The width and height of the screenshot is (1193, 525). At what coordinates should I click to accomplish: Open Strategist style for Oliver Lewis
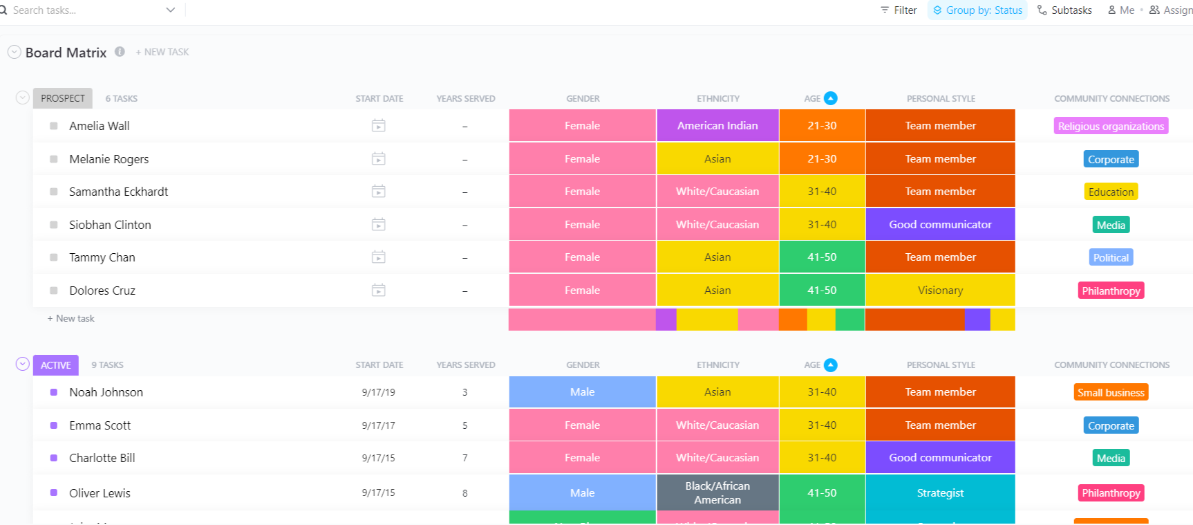click(940, 493)
